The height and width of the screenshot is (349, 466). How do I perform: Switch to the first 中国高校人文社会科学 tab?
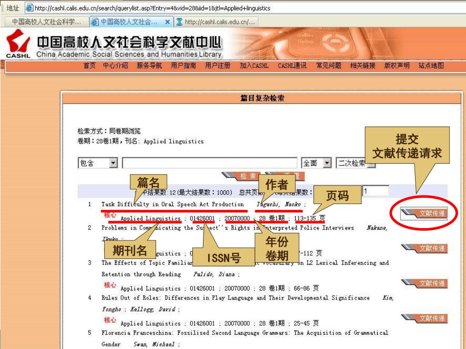[x=46, y=22]
